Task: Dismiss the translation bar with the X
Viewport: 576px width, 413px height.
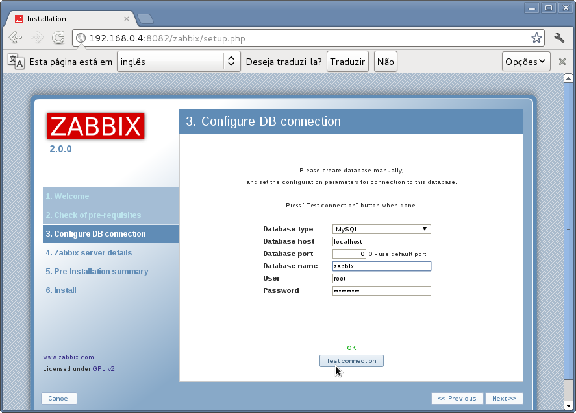Action: pyautogui.click(x=562, y=62)
